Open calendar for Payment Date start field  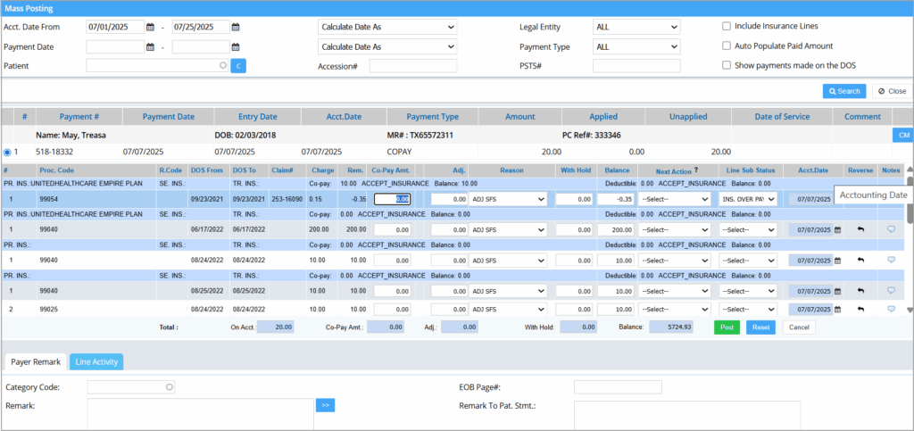[150, 46]
